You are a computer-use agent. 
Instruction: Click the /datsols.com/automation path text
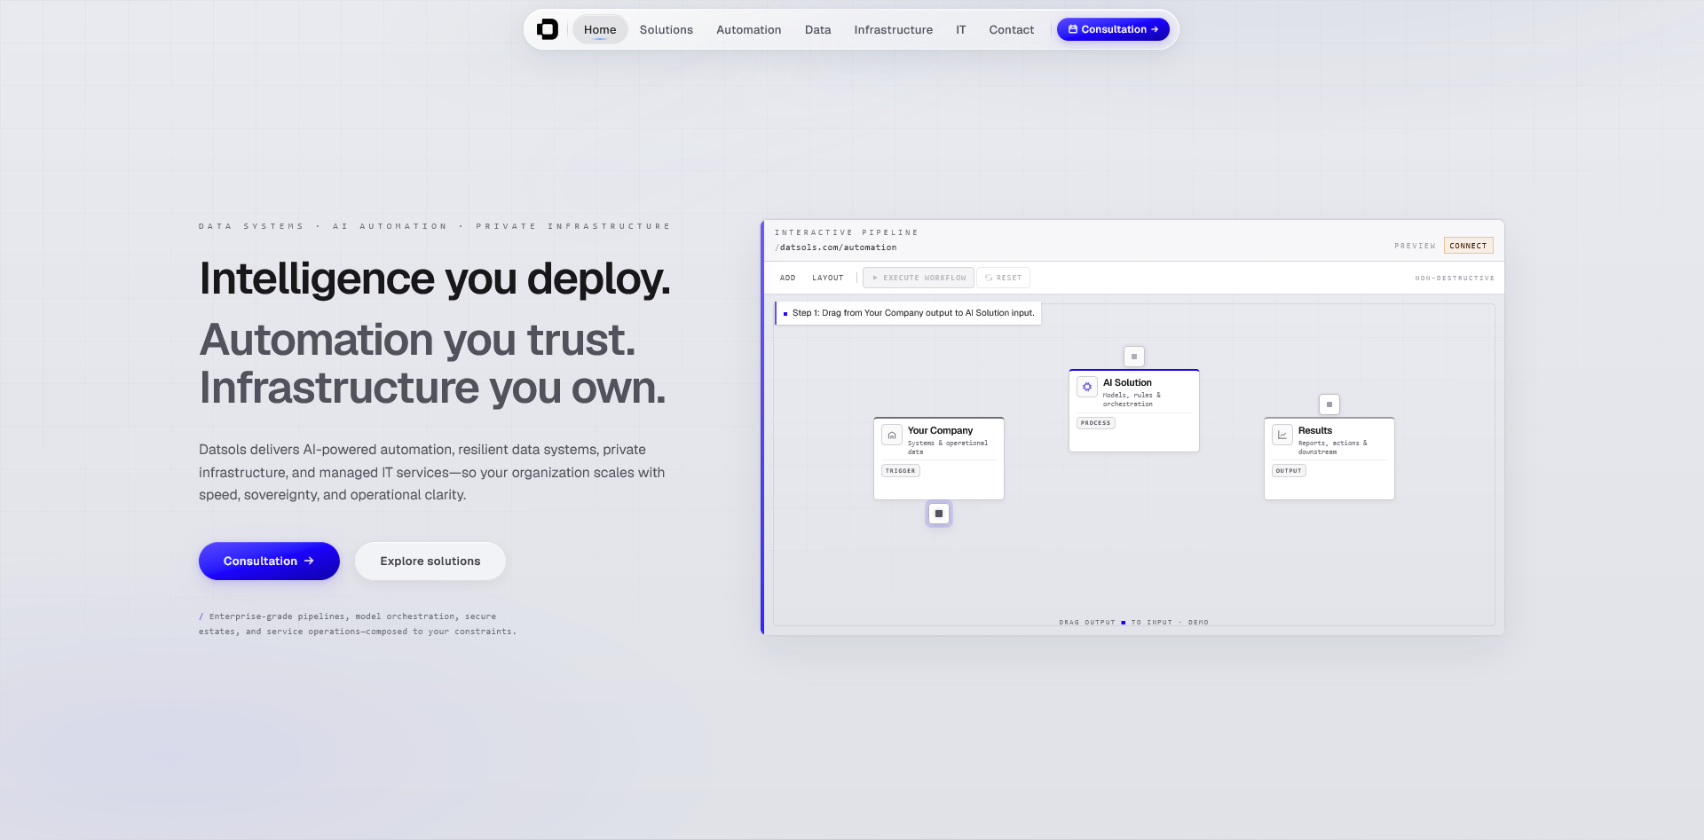[x=836, y=247]
